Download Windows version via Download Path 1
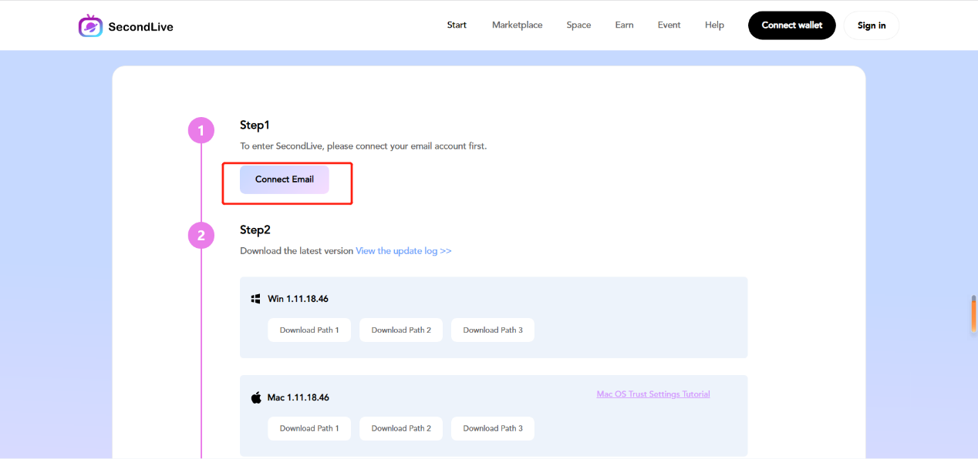 coord(309,330)
